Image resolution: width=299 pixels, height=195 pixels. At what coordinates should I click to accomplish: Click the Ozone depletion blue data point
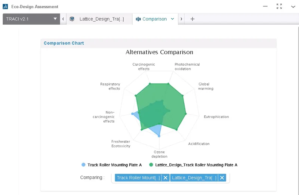pos(159,136)
